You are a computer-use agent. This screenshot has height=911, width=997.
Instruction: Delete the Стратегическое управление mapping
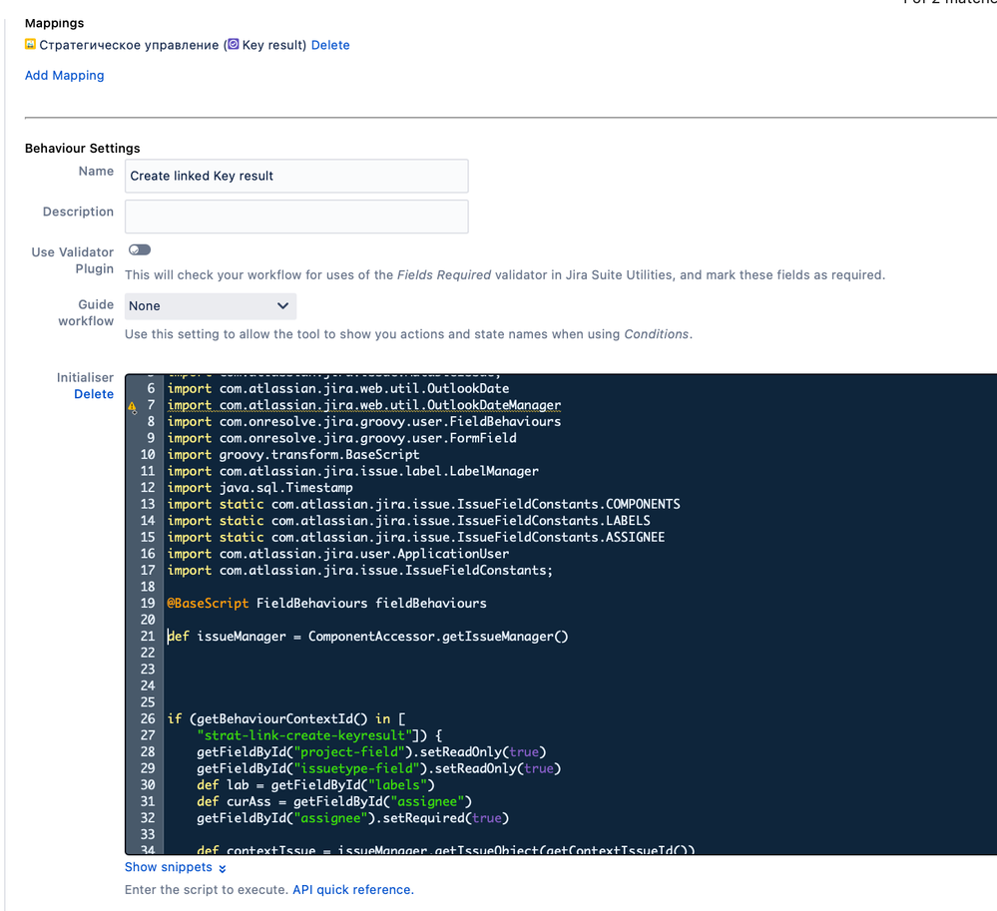click(x=330, y=45)
